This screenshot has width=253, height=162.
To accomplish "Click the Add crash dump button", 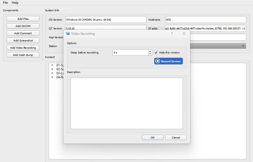I will 23,55.
